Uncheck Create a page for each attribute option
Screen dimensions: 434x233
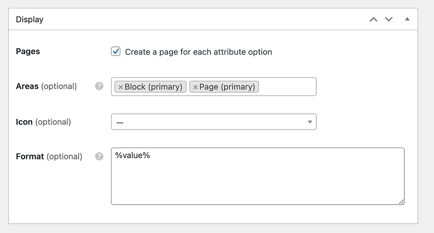tap(116, 51)
